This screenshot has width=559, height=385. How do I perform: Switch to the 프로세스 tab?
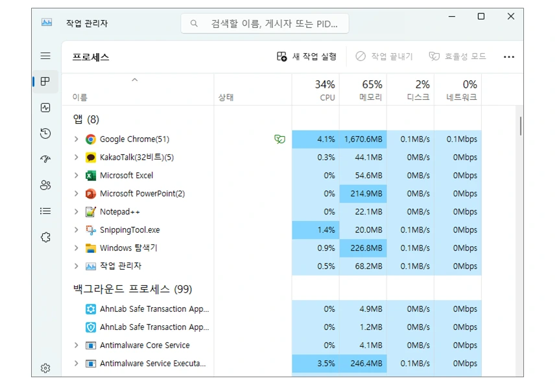point(45,82)
